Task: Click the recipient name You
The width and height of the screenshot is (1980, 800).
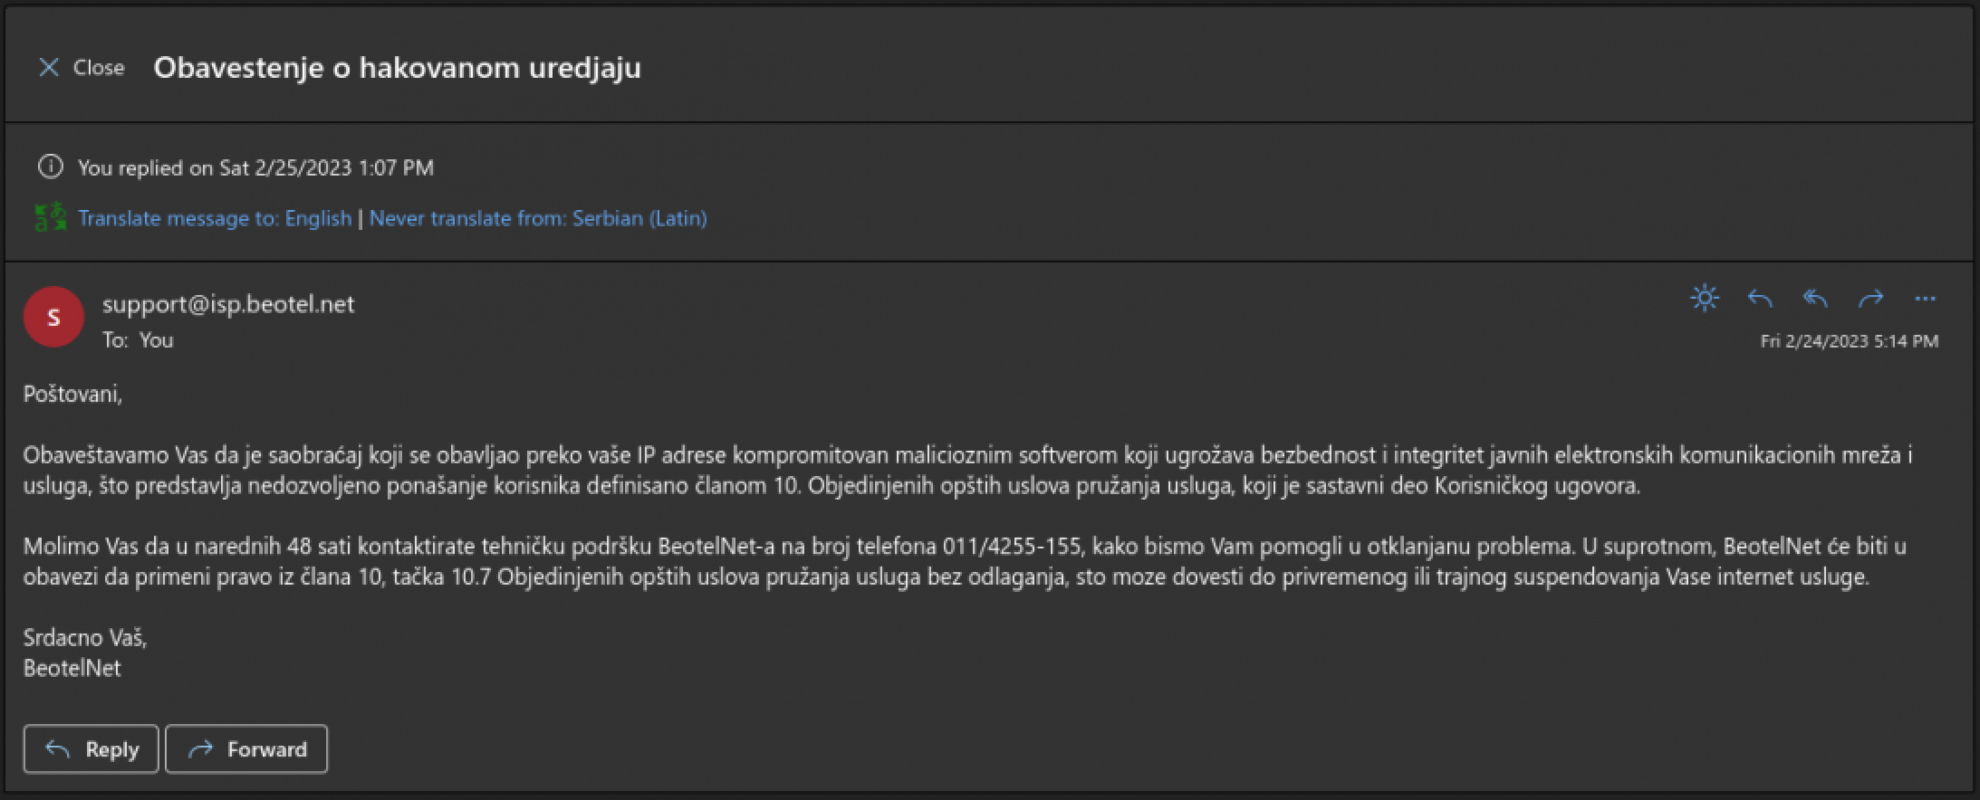Action: pyautogui.click(x=157, y=340)
